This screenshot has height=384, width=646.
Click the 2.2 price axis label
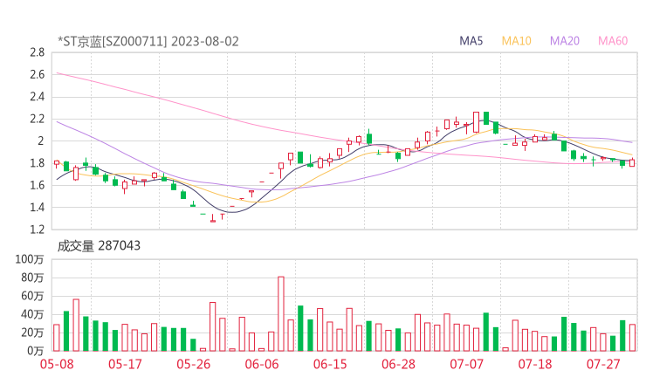(37, 119)
